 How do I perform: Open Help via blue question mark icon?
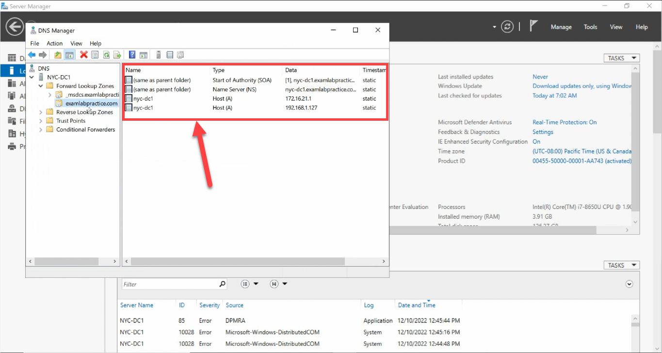(x=132, y=55)
